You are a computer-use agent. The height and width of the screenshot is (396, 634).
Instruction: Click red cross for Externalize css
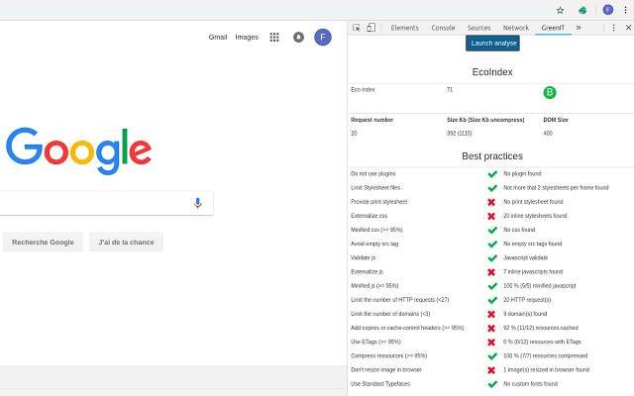tap(491, 216)
